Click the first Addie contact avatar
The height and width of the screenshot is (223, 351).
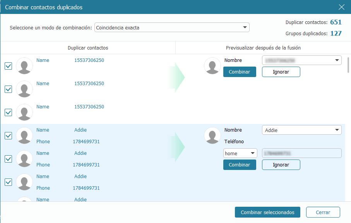pyautogui.click(x=24, y=136)
